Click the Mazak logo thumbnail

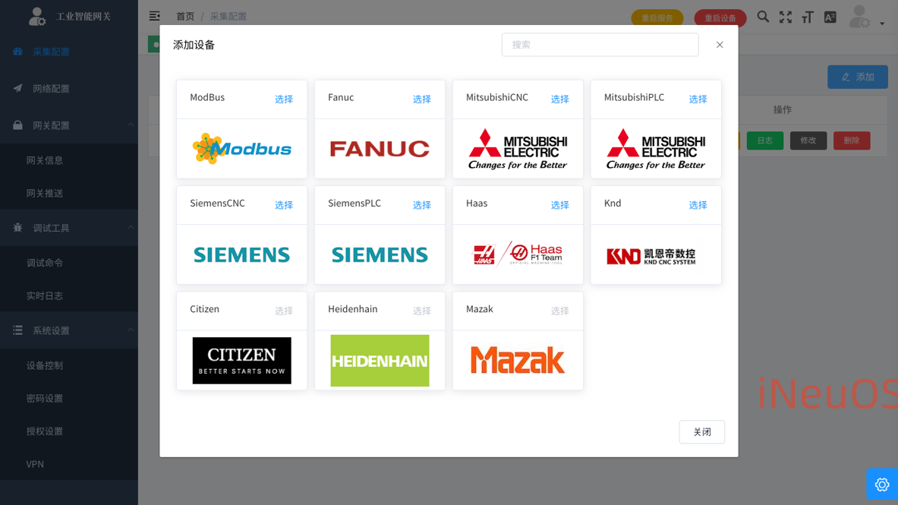518,360
